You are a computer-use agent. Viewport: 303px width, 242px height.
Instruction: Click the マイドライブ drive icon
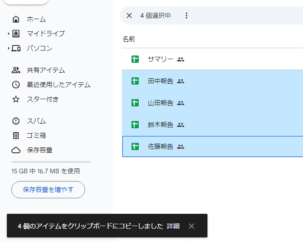[16, 34]
